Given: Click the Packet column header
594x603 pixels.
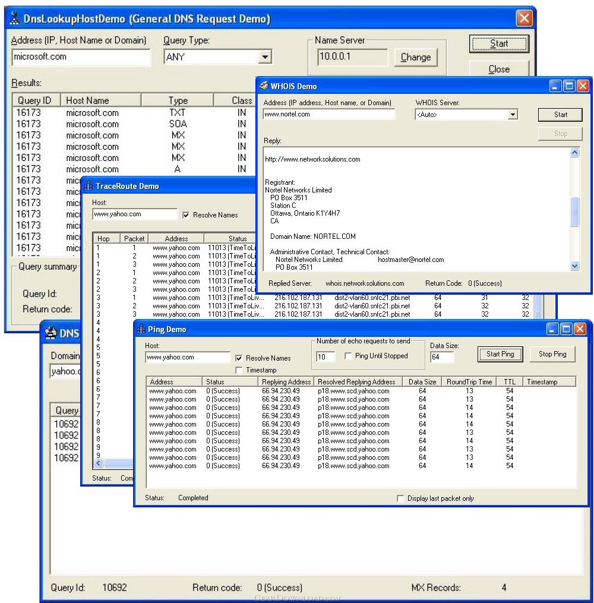Looking at the screenshot, I should 134,238.
